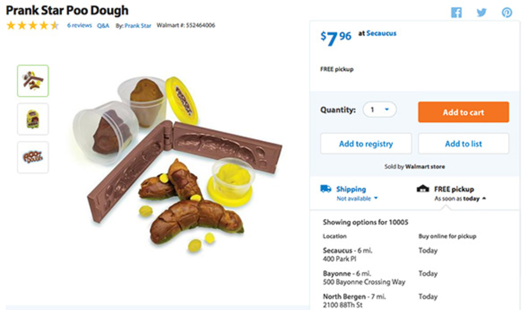Click Add to list
This screenshot has height=310, width=529.
pos(463,143)
